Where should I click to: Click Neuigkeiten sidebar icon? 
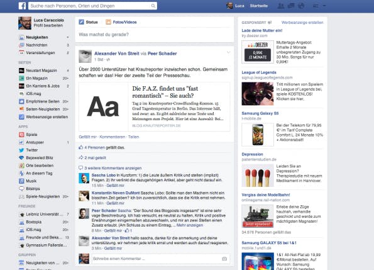[x=21, y=37]
